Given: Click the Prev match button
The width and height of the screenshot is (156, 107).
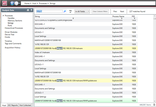Looking at the screenshot, I should (x=115, y=11).
